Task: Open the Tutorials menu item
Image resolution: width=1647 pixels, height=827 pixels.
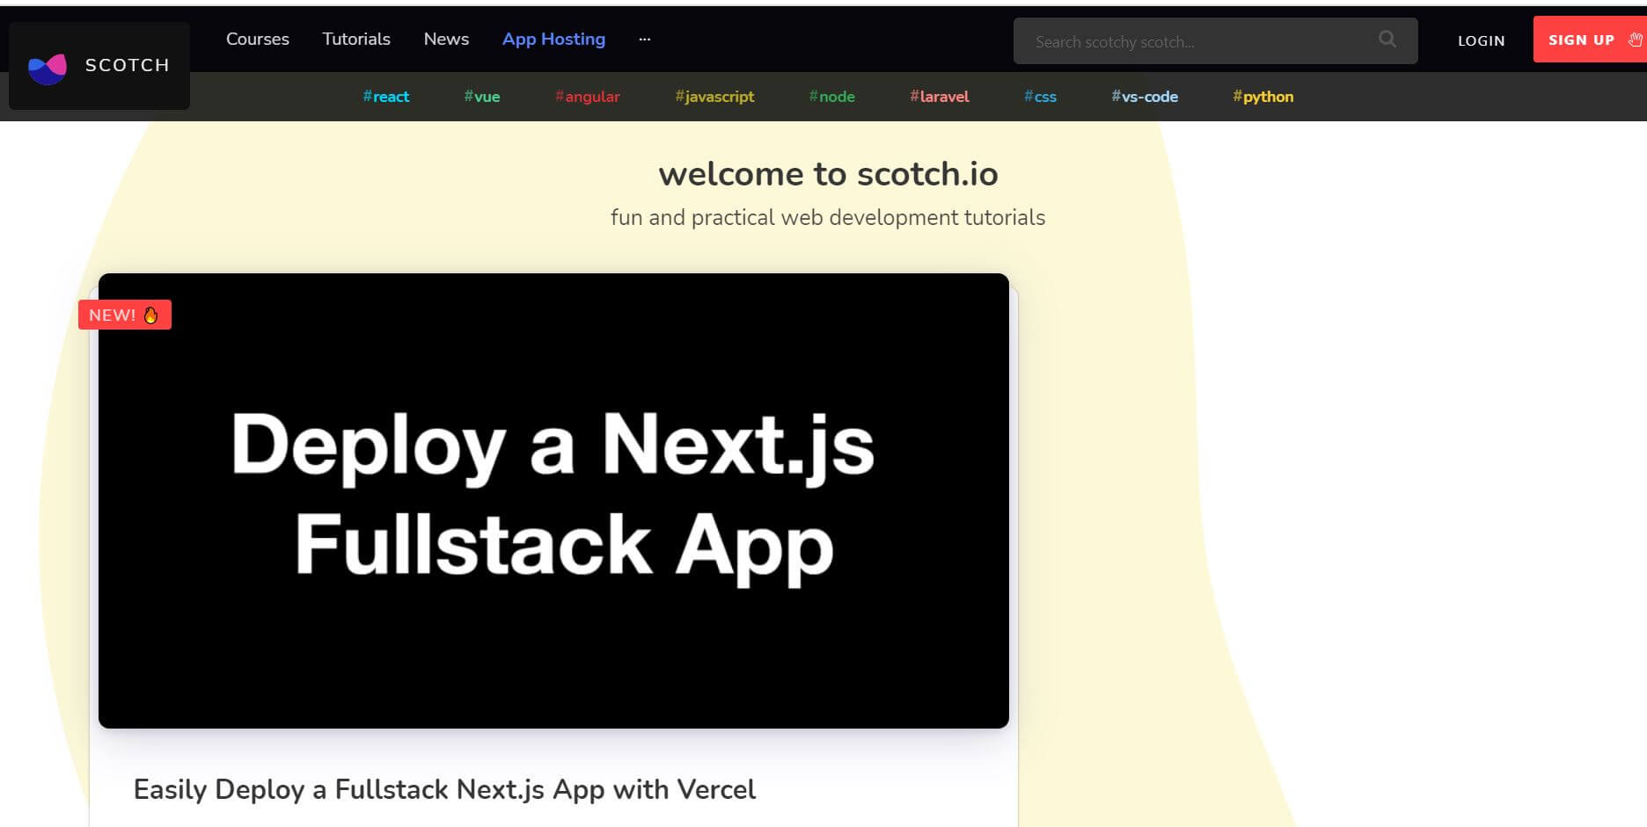Action: (x=356, y=39)
